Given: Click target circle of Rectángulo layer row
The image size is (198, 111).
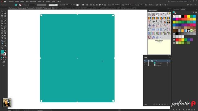Looking at the screenshot, I should 168,63.
